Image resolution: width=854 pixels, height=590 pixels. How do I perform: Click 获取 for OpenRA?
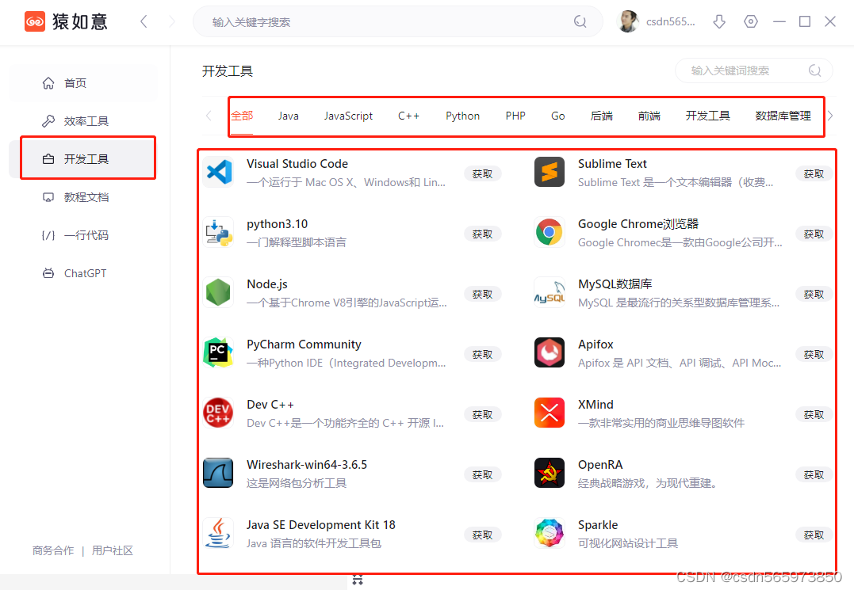814,475
